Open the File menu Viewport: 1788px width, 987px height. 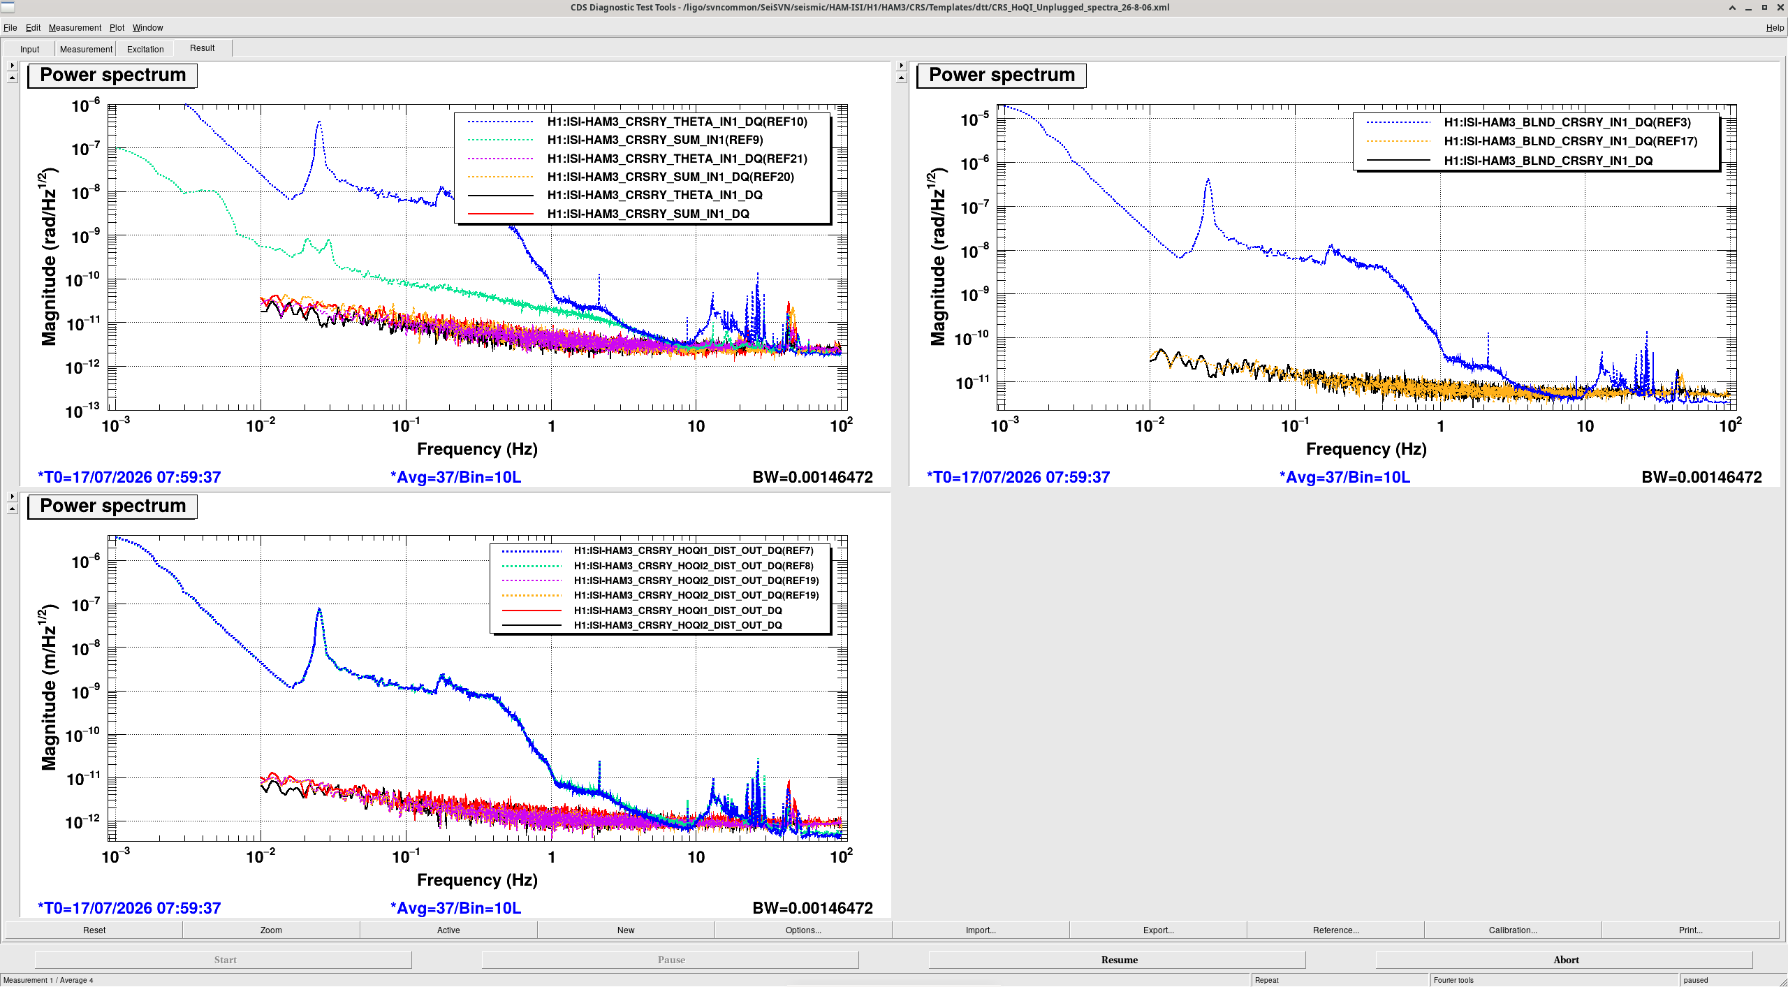pos(10,28)
